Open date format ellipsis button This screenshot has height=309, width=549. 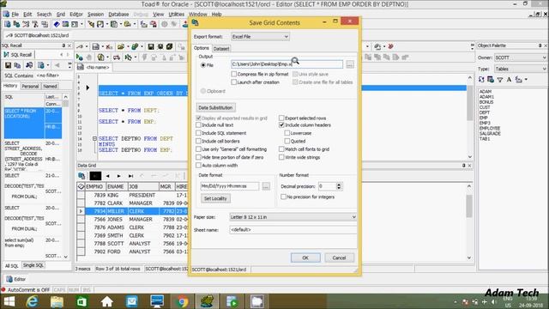pos(266,186)
